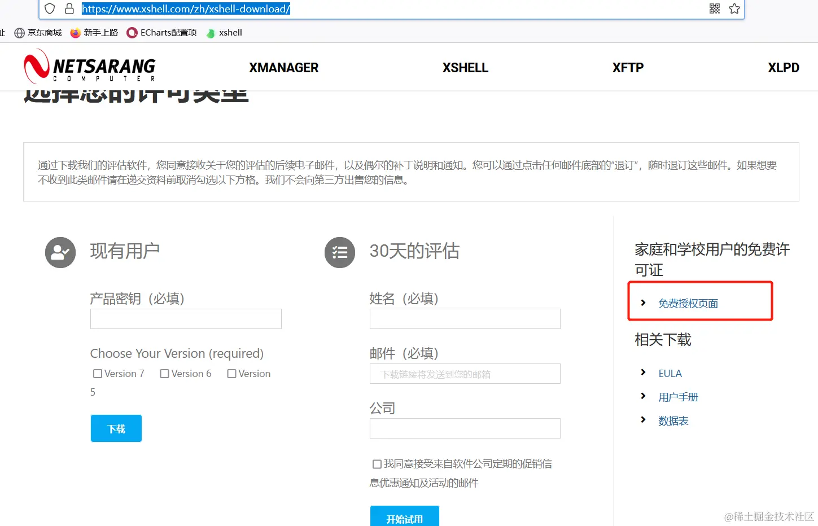Focus the 邮件 input field
This screenshot has height=526, width=818.
click(x=465, y=374)
